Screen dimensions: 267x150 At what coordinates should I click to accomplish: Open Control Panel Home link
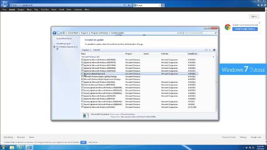[64, 39]
